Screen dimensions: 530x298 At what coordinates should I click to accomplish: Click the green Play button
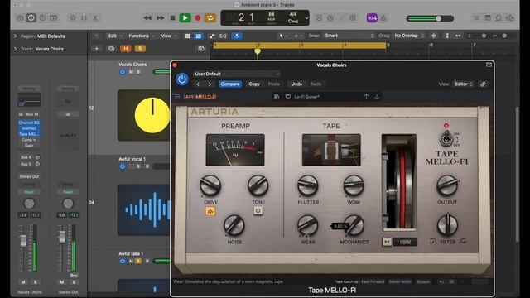tap(185, 18)
